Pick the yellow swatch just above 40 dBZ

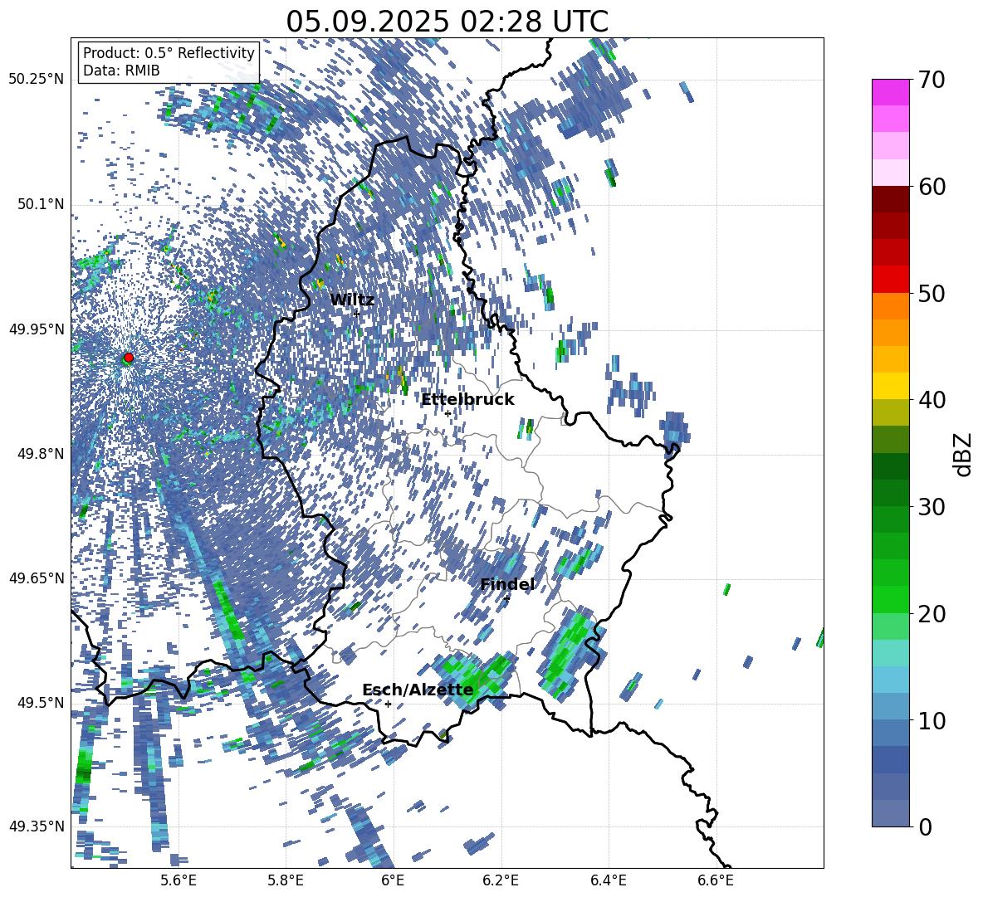click(x=890, y=386)
